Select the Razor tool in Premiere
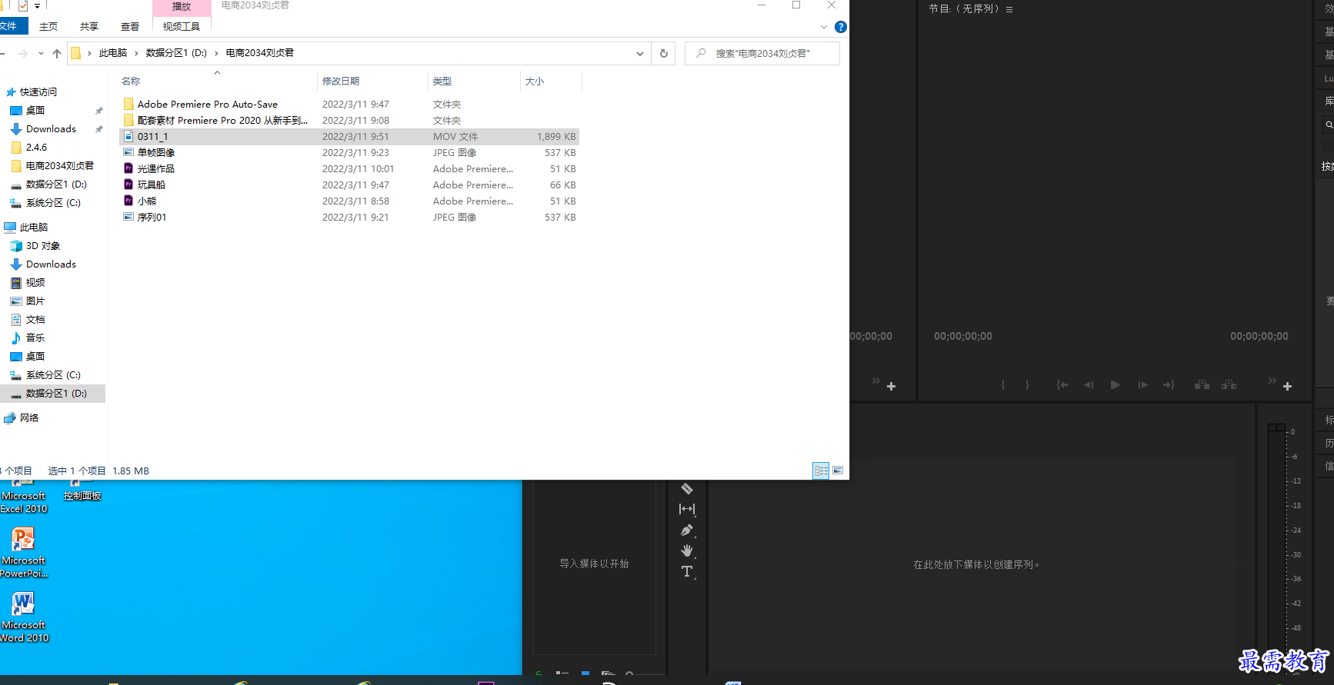 coord(687,489)
